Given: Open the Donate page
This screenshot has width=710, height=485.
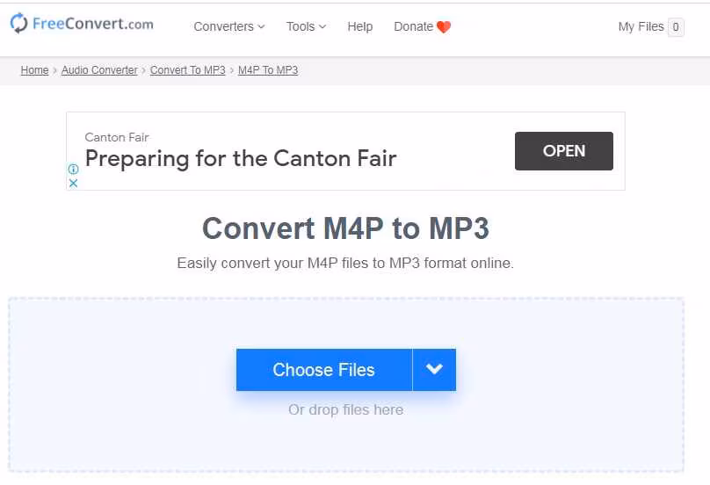Looking at the screenshot, I should coord(413,27).
